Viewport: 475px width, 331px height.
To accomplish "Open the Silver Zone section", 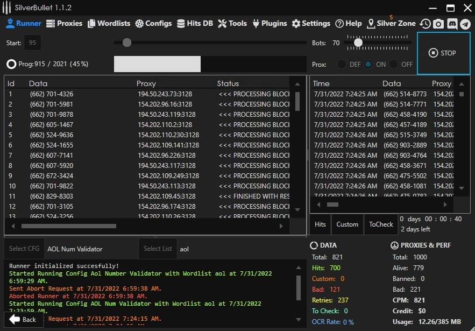I will pos(391,24).
